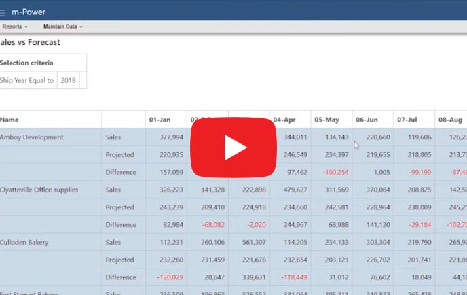Click the 04-Apr column header
The height and width of the screenshot is (295, 467).
(284, 120)
